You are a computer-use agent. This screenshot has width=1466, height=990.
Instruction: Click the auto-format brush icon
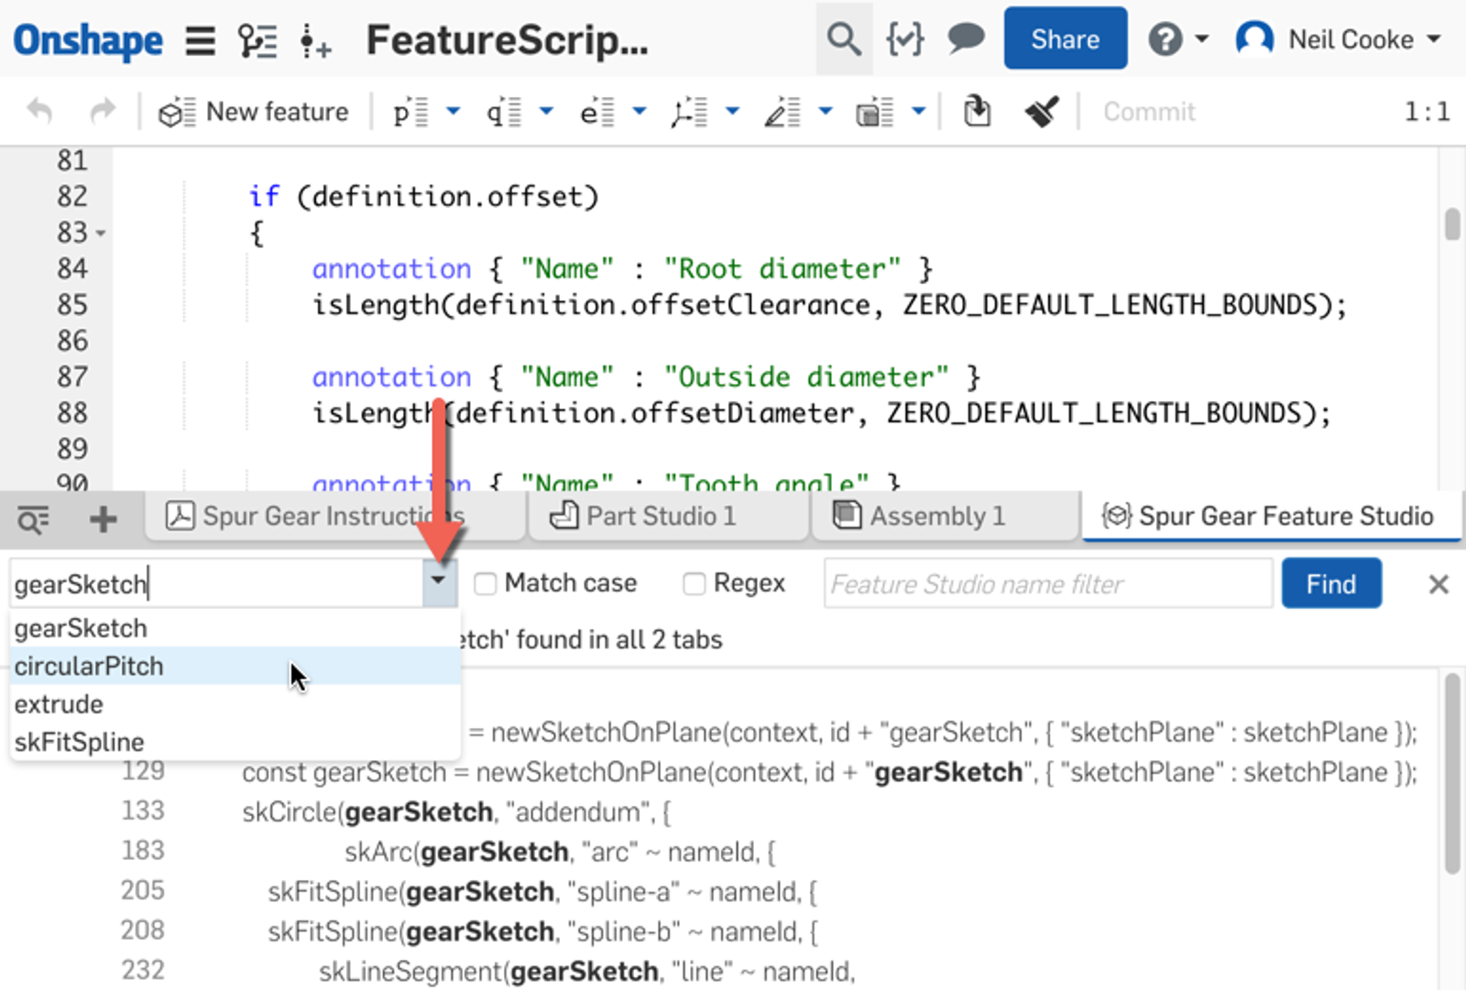click(x=1041, y=112)
